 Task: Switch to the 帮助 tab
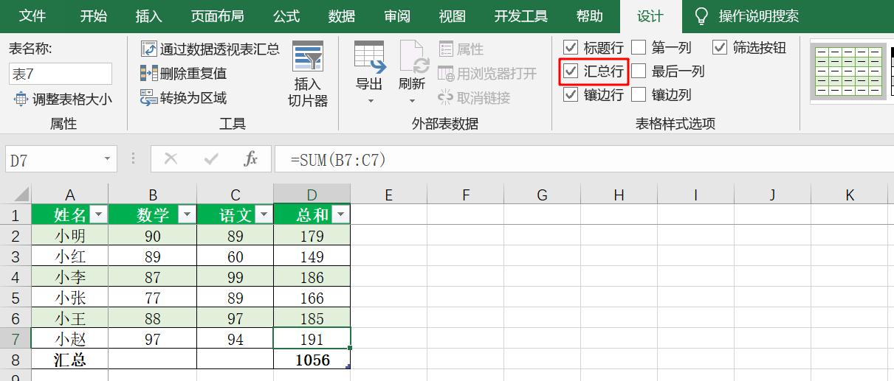click(589, 16)
